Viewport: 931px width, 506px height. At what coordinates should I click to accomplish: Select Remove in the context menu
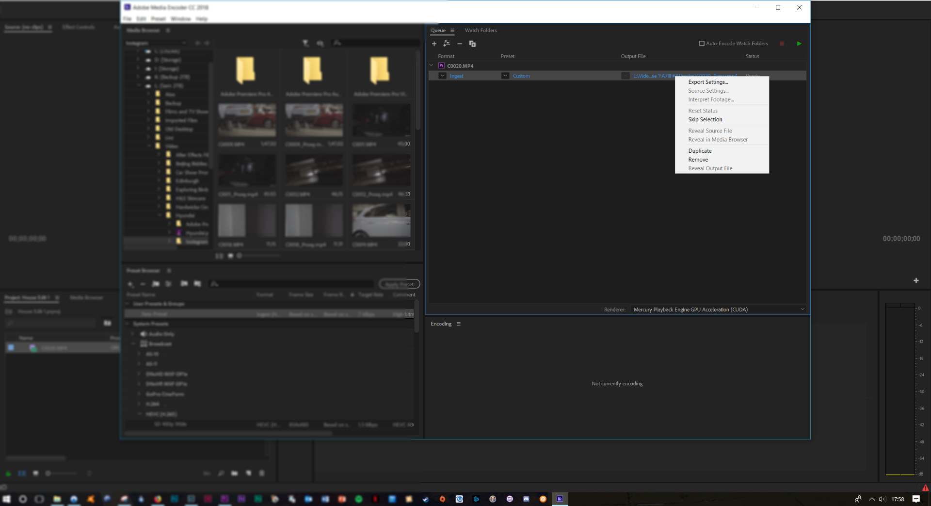pyautogui.click(x=698, y=160)
